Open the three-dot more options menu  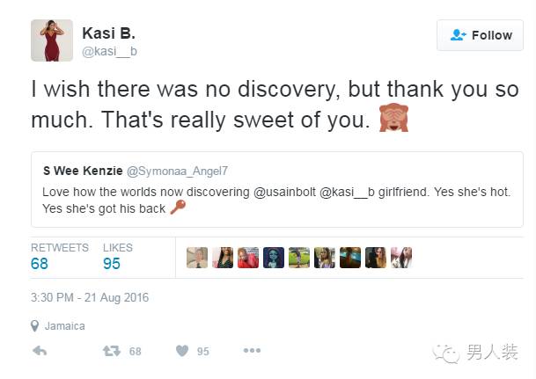pos(252,350)
